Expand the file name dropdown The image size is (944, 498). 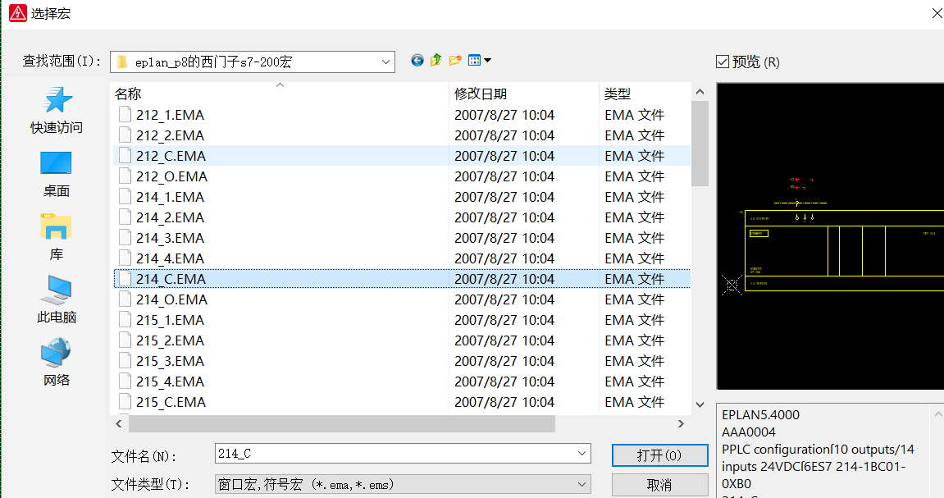tap(581, 453)
